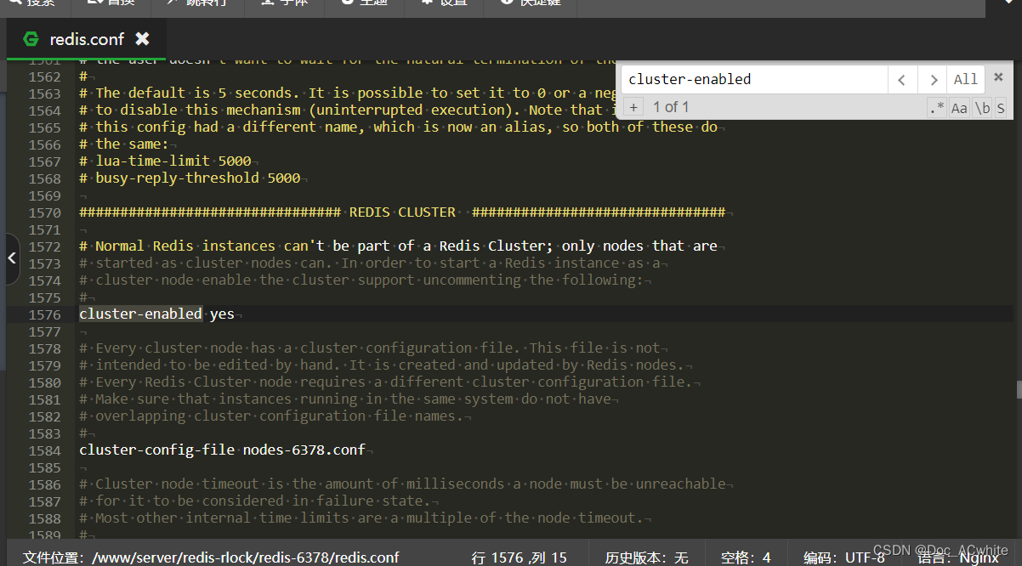Toggle whole word search \b

982,108
